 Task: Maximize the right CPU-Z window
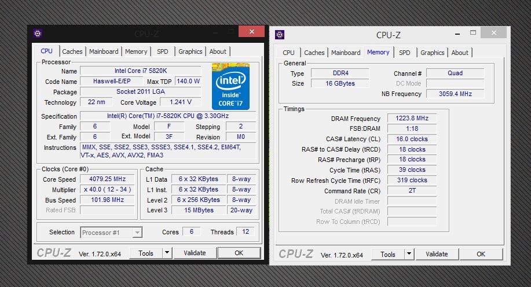(x=473, y=33)
